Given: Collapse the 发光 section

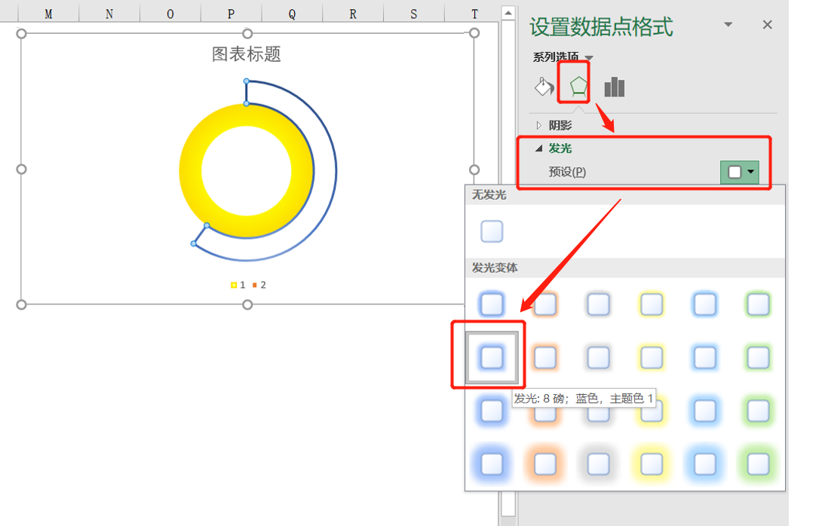Looking at the screenshot, I should [538, 148].
